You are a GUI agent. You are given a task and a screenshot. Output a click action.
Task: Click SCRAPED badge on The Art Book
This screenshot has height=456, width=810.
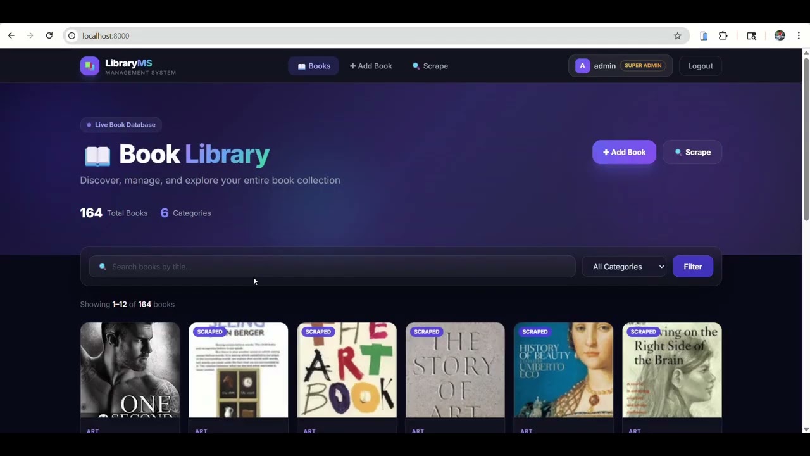[318, 331]
